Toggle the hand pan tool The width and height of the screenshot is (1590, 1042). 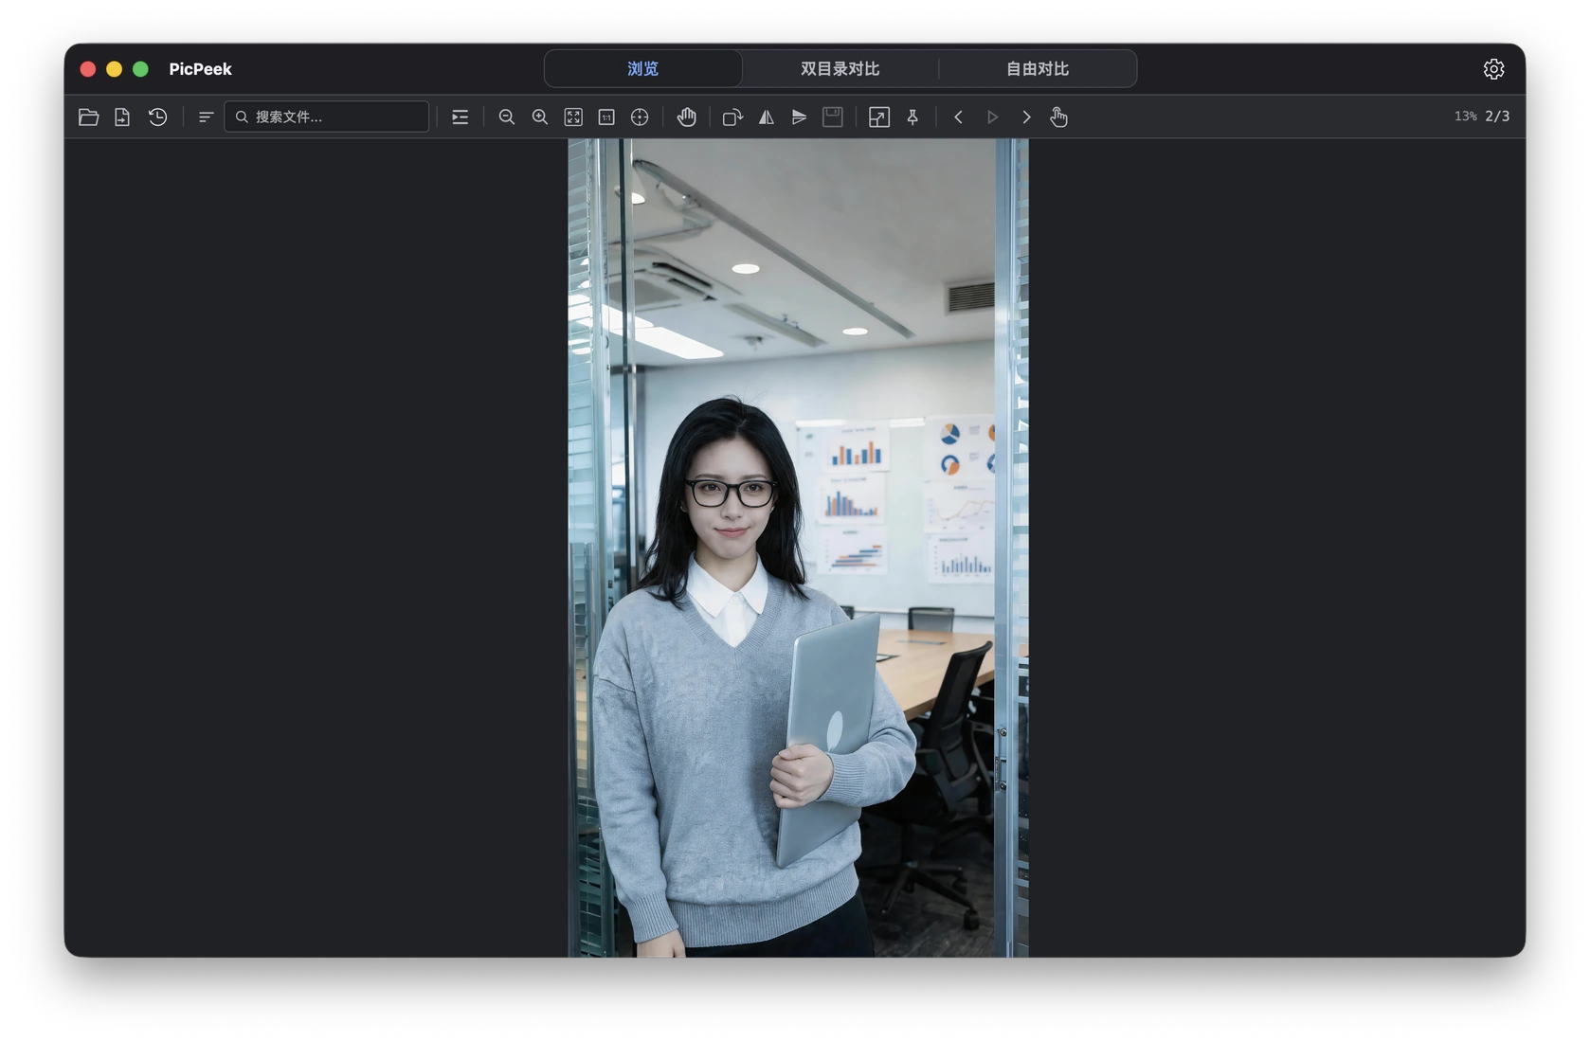click(x=687, y=117)
